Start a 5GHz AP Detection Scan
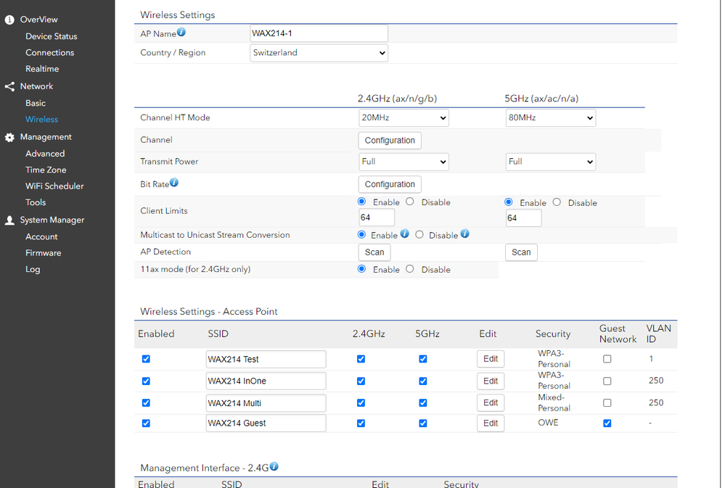Screen dimensions: 725x488 (x=520, y=252)
